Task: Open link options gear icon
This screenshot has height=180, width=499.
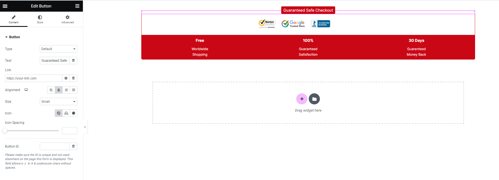Action: [x=66, y=78]
